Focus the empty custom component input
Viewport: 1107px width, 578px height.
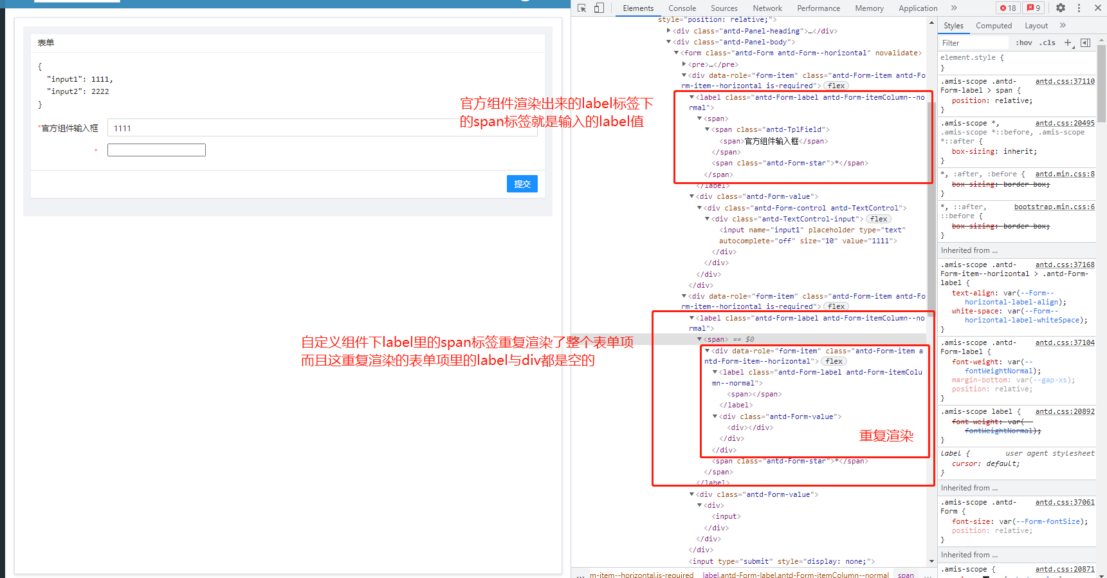[x=156, y=150]
